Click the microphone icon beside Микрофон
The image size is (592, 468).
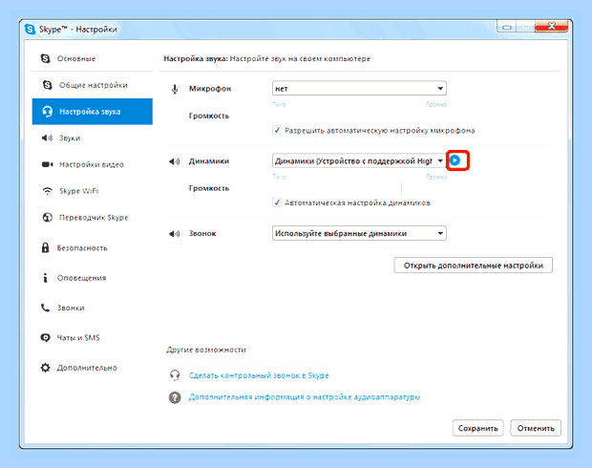(175, 89)
